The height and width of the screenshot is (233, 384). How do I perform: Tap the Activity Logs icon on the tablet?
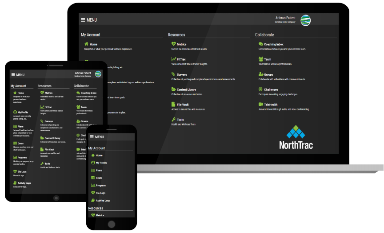[x=15, y=183]
